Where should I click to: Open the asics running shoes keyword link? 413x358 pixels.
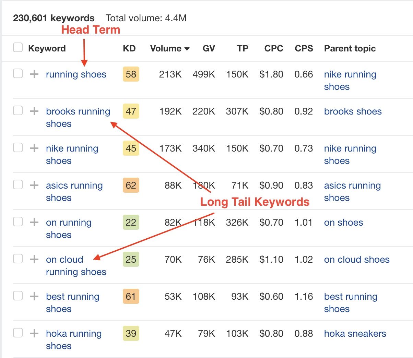pos(74,192)
